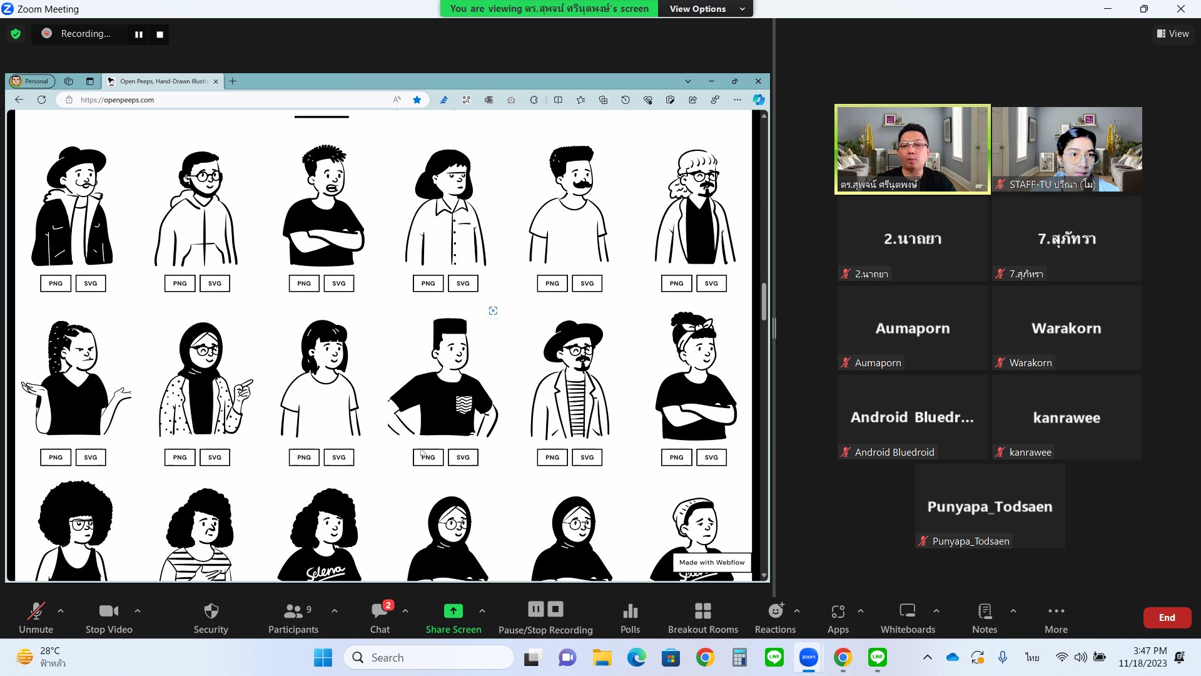Click the red End meeting button

(1167, 617)
